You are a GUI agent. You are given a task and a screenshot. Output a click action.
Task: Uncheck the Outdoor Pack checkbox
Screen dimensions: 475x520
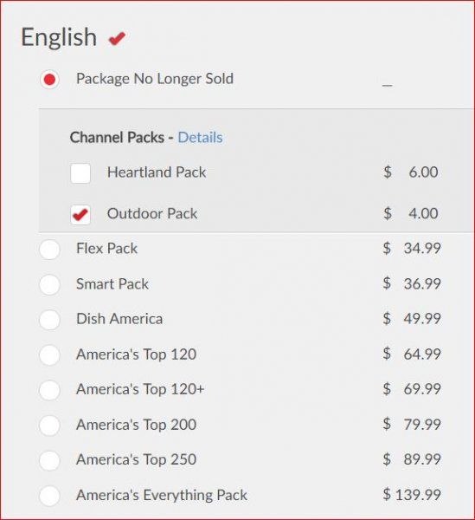pyautogui.click(x=80, y=215)
